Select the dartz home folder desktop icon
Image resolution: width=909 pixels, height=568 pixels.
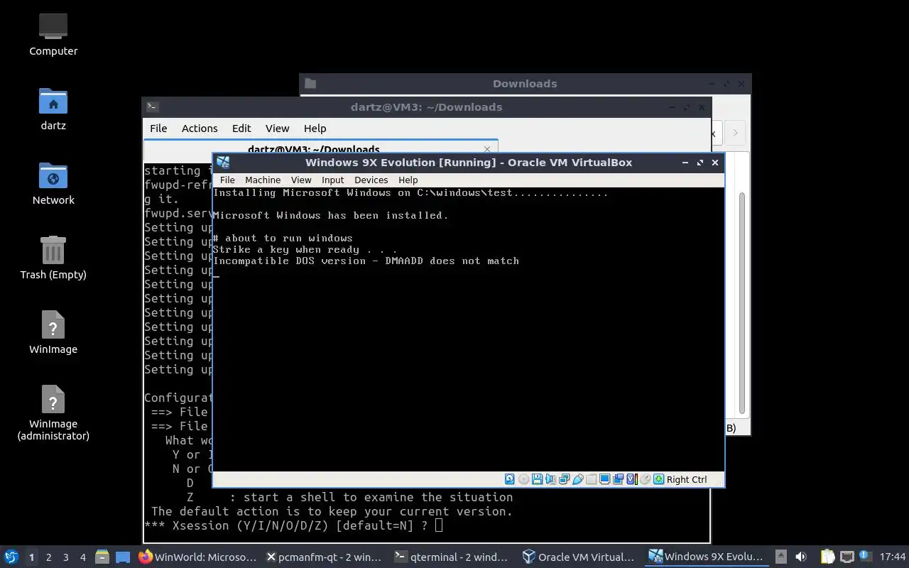[x=53, y=109]
